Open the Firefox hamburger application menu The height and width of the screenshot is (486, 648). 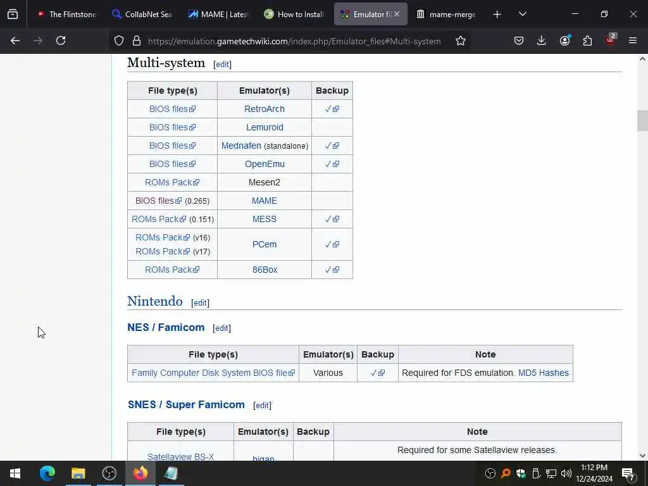click(633, 40)
